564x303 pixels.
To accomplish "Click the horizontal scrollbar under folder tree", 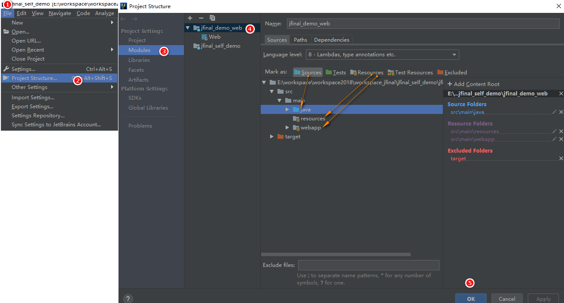I will (336, 254).
